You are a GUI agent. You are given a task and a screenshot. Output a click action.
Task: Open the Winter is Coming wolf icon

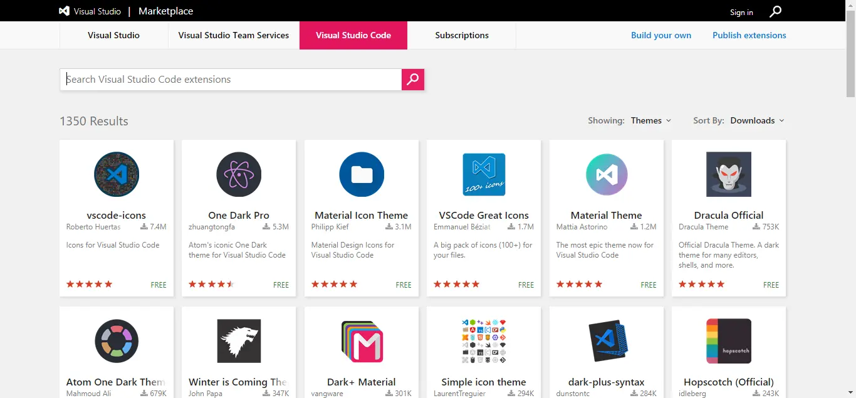click(x=239, y=341)
